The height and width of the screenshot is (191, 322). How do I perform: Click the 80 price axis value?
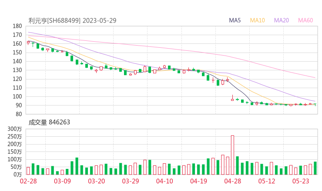coord(19,114)
